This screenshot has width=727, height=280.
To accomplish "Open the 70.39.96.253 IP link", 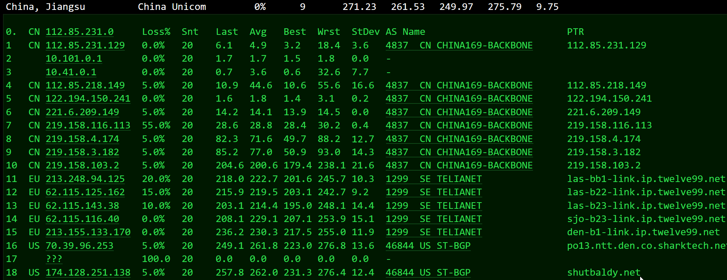I will coord(80,246).
